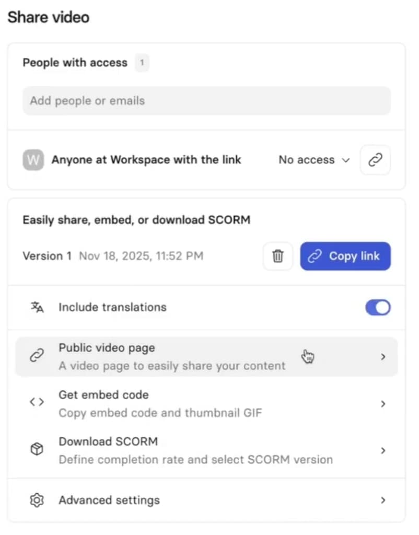Click the people with access count badge

(x=142, y=62)
